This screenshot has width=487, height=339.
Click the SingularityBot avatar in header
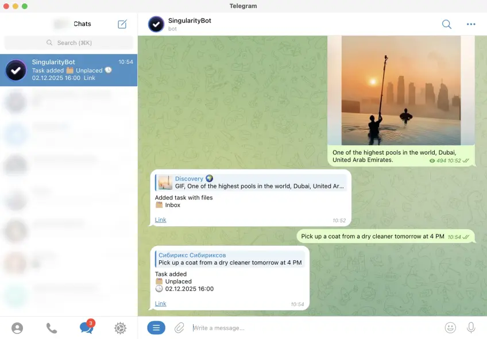[156, 24]
